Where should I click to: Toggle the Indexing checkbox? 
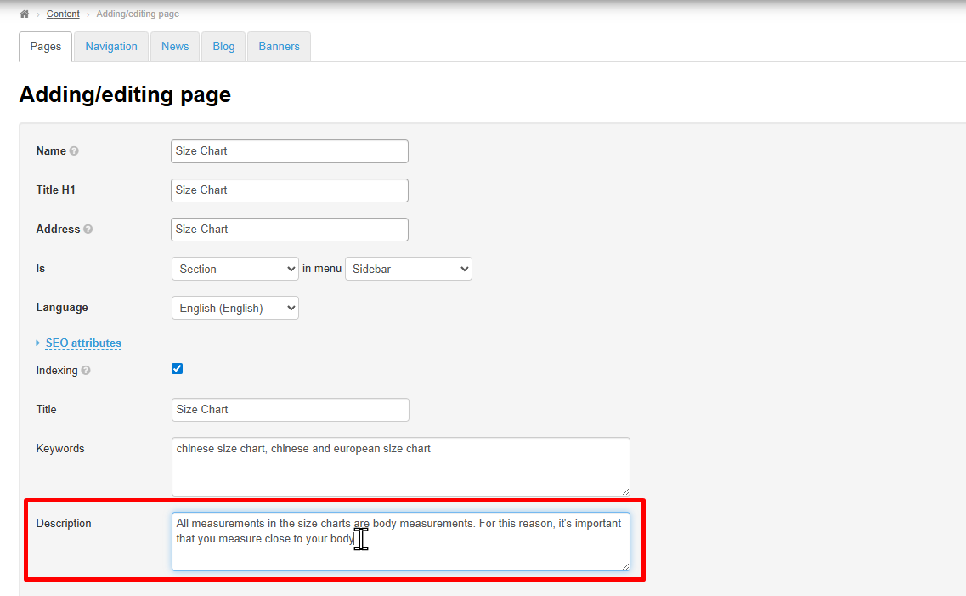pyautogui.click(x=178, y=369)
